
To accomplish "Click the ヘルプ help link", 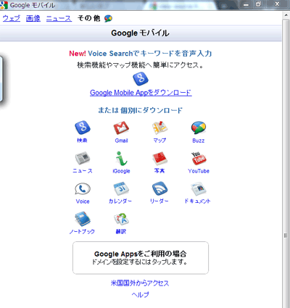I will [x=141, y=294].
